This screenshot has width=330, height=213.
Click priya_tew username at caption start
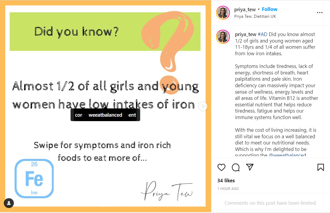(x=245, y=34)
